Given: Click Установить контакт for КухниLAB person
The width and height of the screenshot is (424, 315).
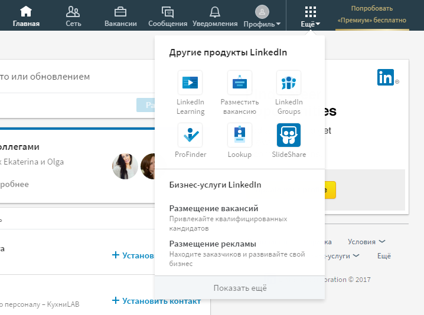Looking at the screenshot, I should click(x=156, y=301).
